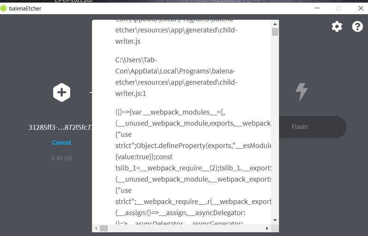Maximize the balenaEtcher window
The width and height of the screenshot is (368, 236).
[x=339, y=8]
